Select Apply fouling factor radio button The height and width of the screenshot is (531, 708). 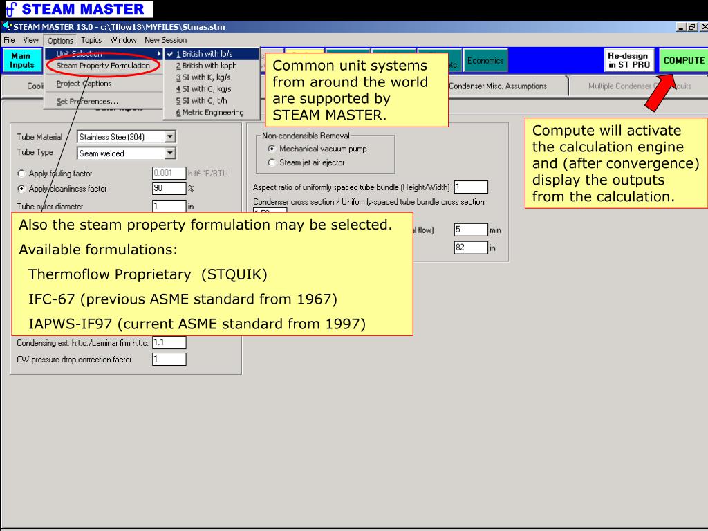[21, 174]
